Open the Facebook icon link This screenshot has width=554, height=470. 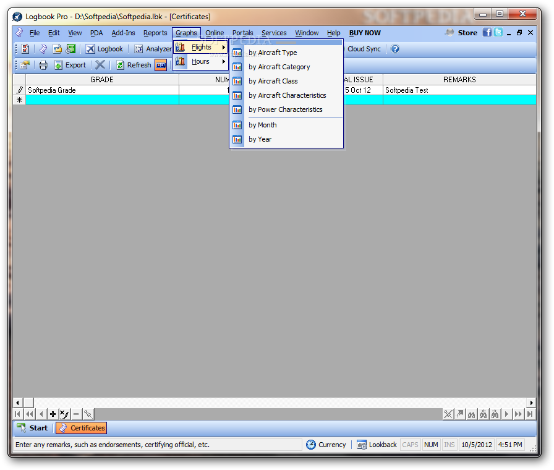tap(487, 33)
